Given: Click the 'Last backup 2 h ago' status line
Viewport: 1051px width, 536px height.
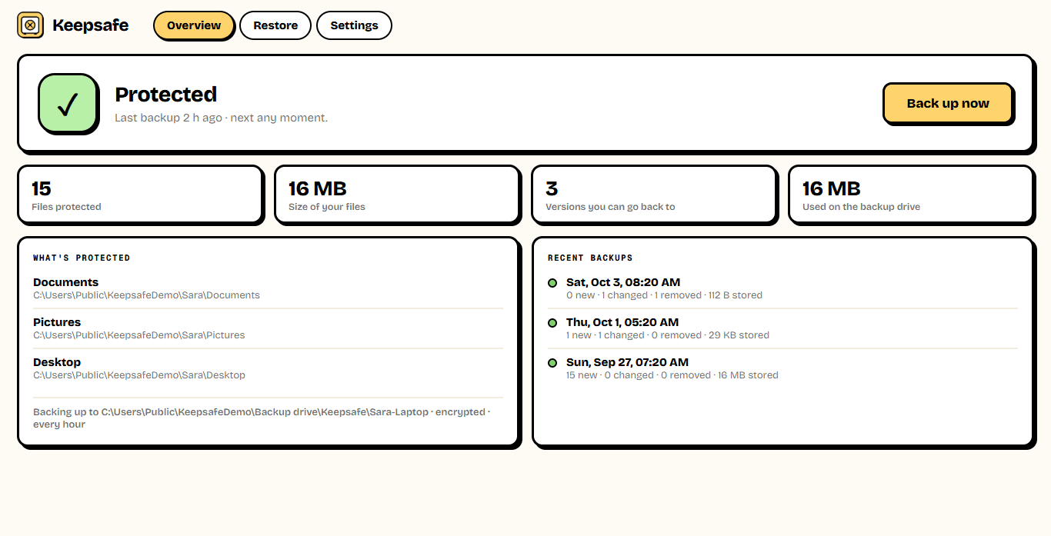Looking at the screenshot, I should [221, 118].
